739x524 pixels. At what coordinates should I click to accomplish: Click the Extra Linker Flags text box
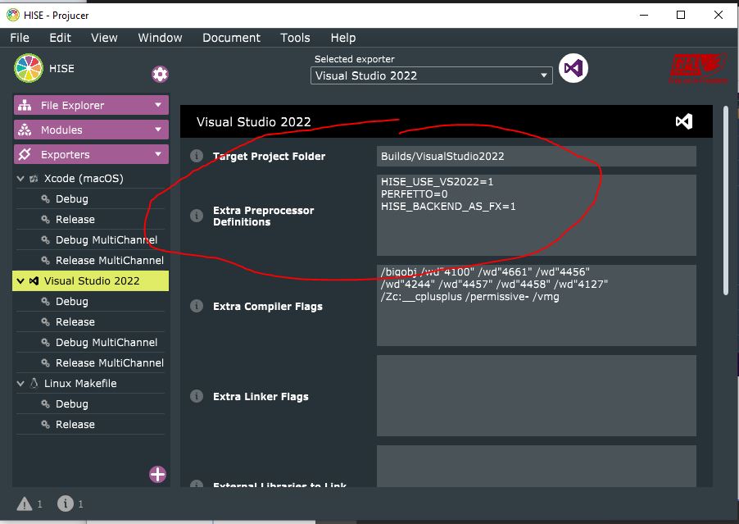click(x=537, y=395)
